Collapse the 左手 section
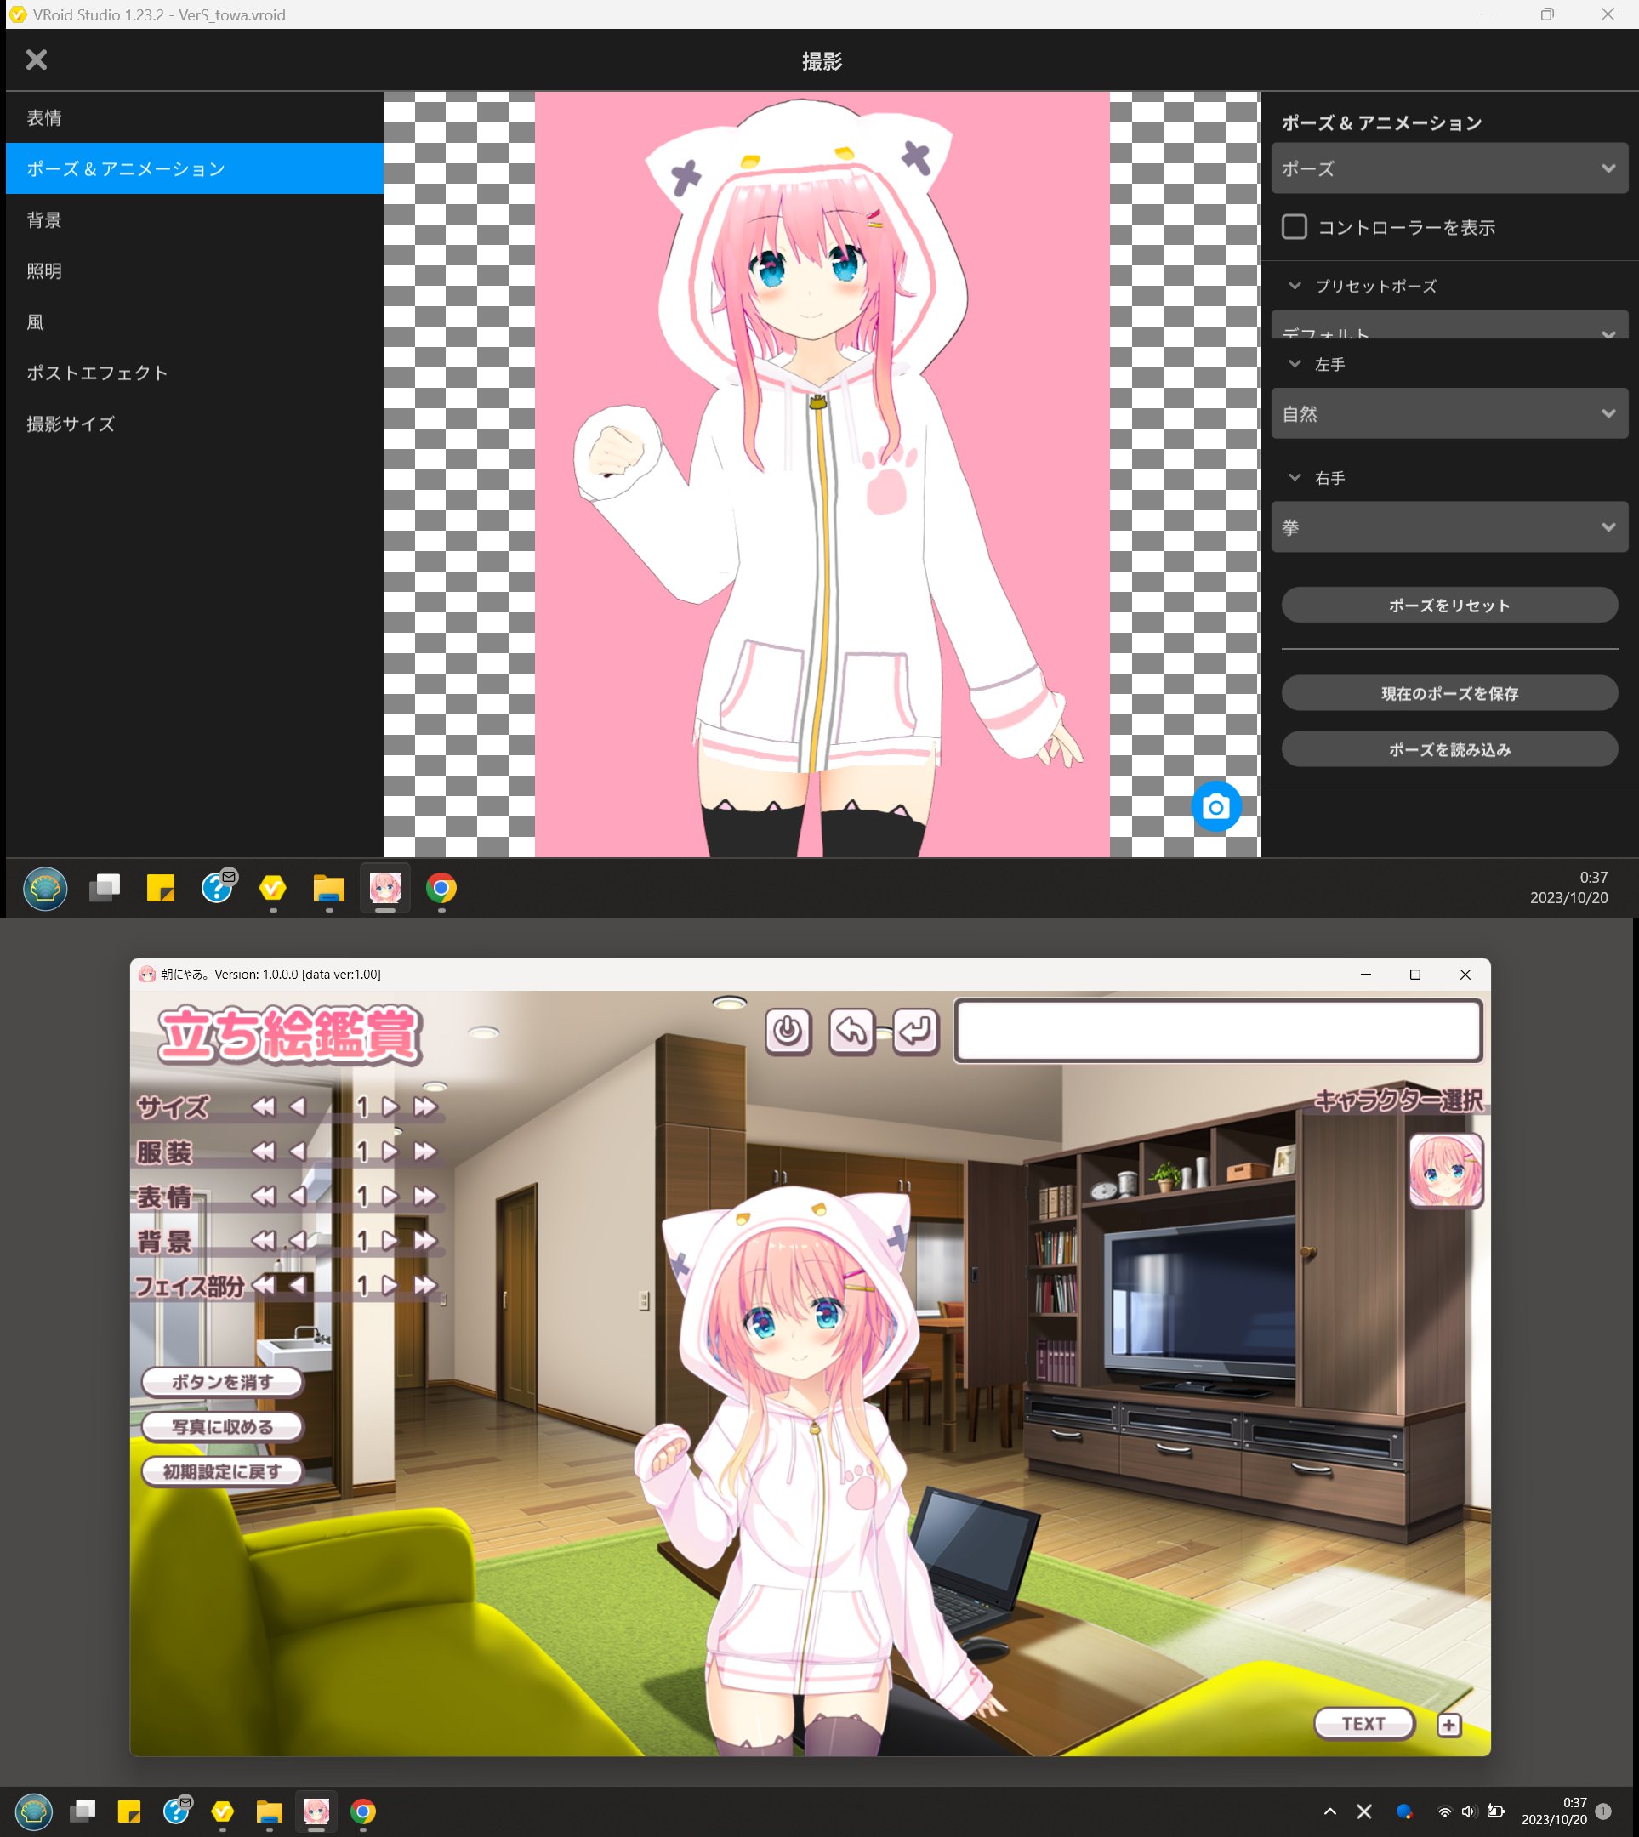Image resolution: width=1639 pixels, height=1837 pixels. coord(1294,364)
